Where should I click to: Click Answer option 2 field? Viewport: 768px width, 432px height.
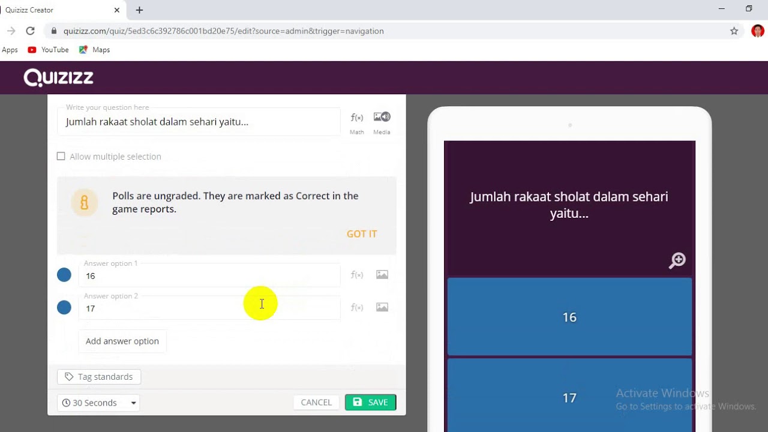(209, 308)
